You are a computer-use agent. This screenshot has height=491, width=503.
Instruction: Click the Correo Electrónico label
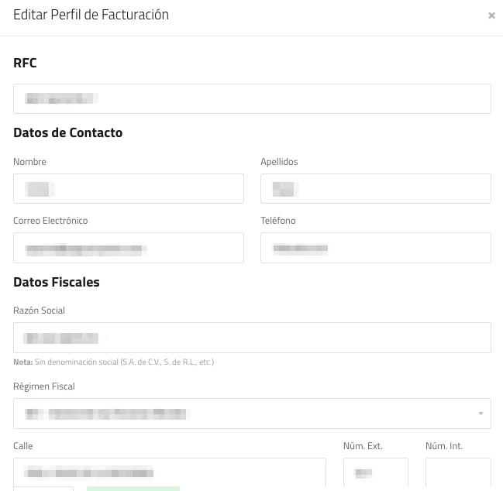tap(50, 221)
